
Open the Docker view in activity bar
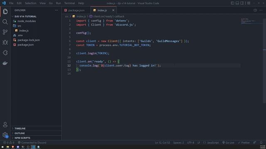pyautogui.click(x=5, y=63)
